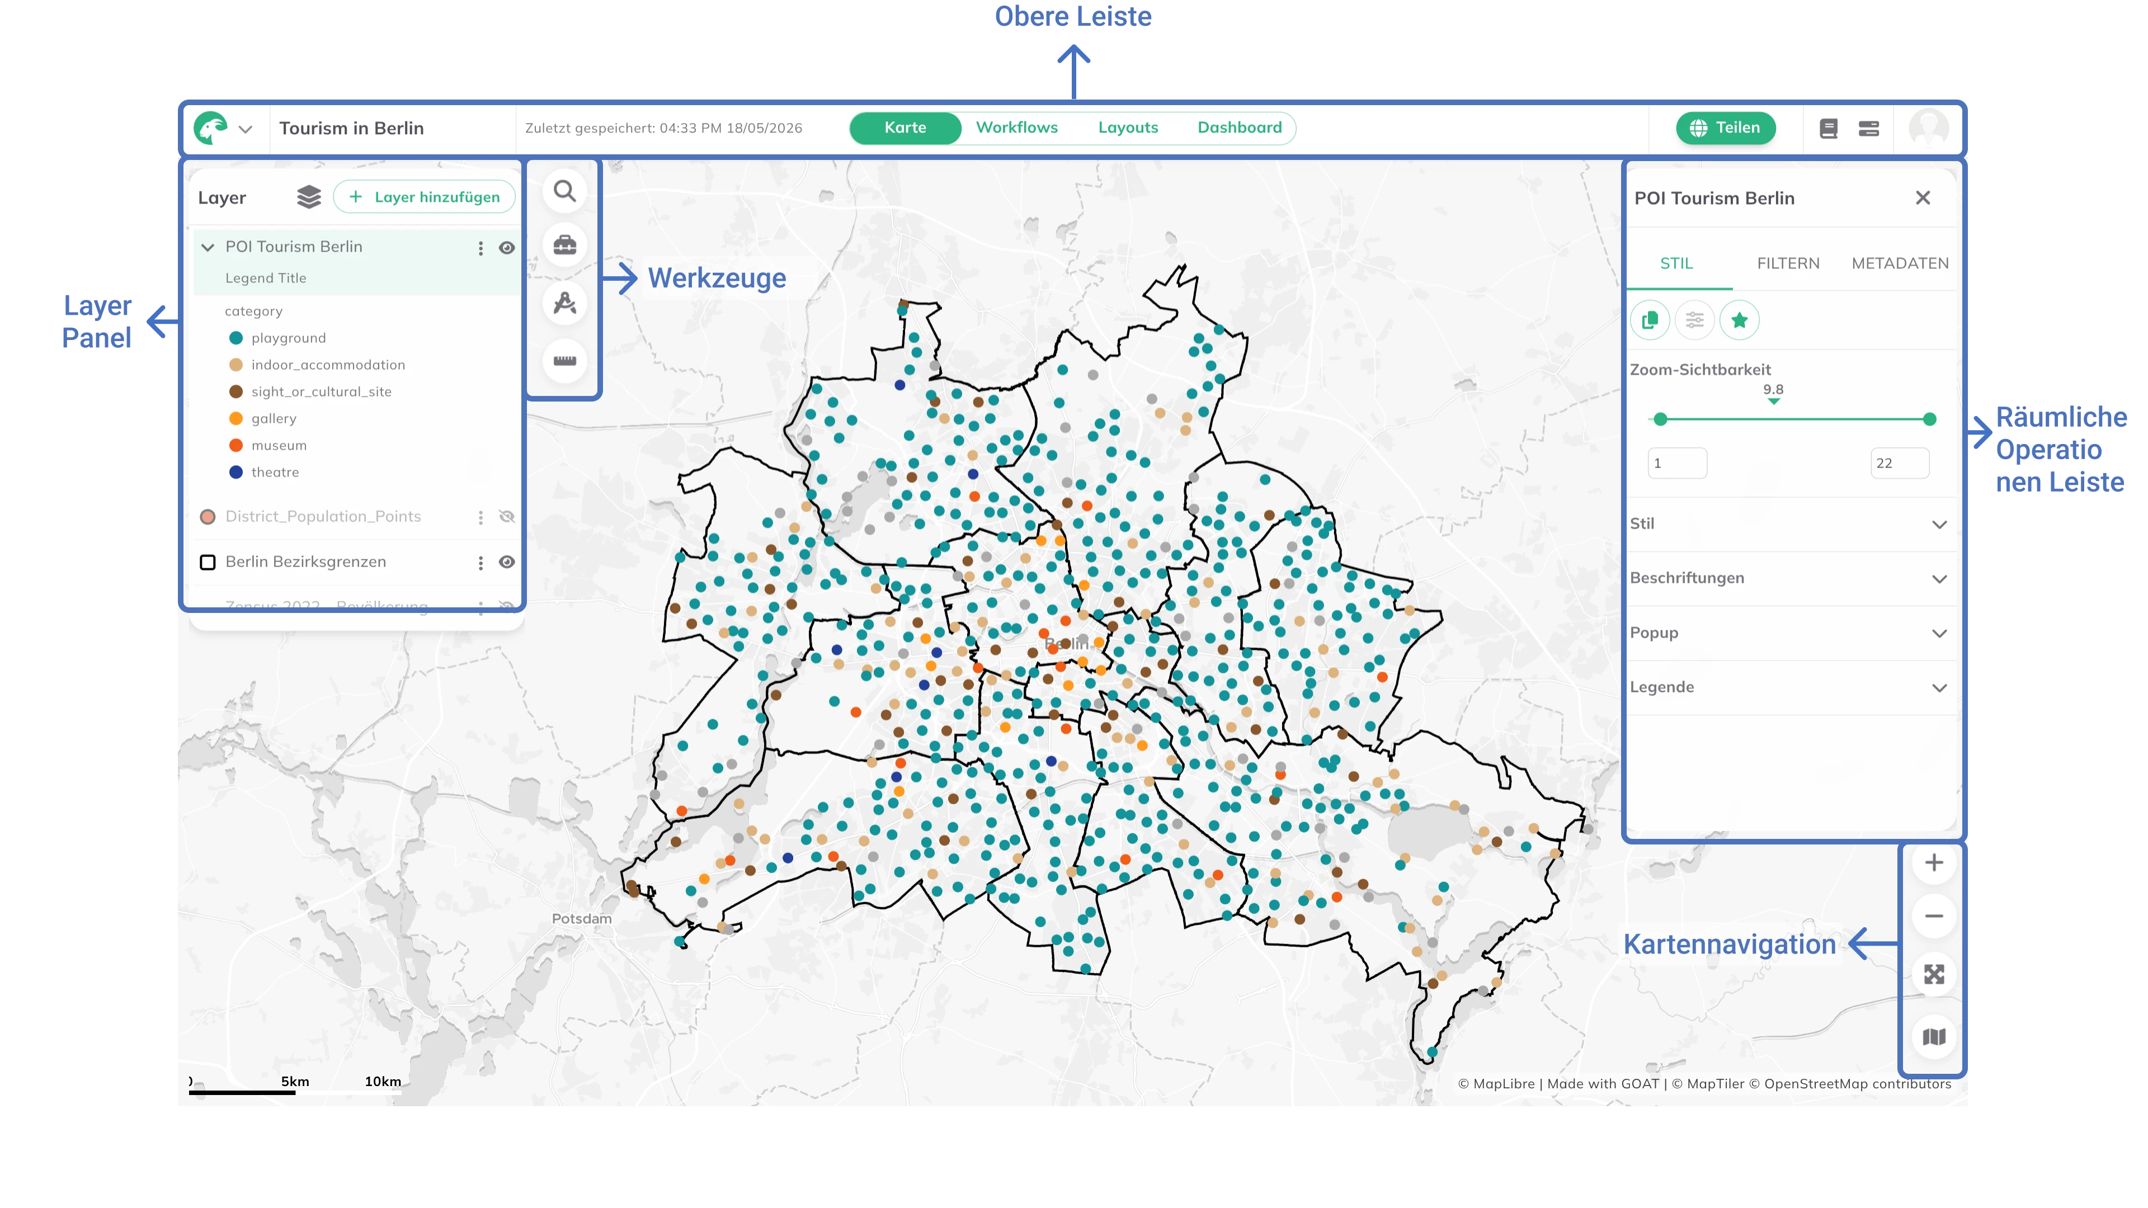Open the METADATEN tab
Screen dimensions: 2148x1208
tap(1900, 263)
